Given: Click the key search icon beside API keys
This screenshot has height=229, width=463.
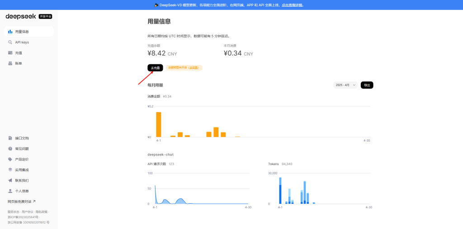Looking at the screenshot, I should point(10,42).
